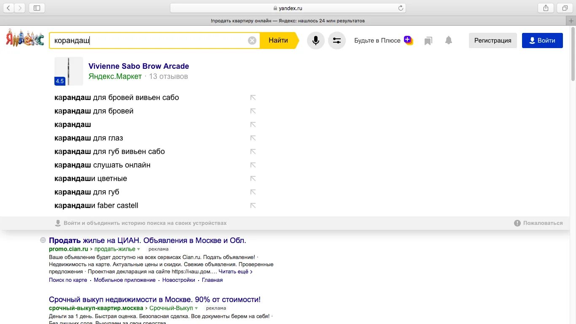This screenshot has height=324, width=576.
Task: Open Новостройки sitelink
Action: (179, 280)
